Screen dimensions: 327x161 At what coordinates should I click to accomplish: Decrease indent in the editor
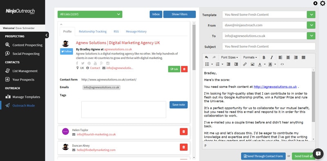click(228, 64)
